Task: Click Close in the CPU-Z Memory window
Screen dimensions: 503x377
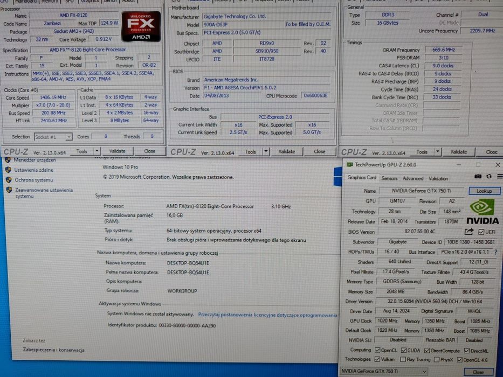Action: click(x=491, y=152)
